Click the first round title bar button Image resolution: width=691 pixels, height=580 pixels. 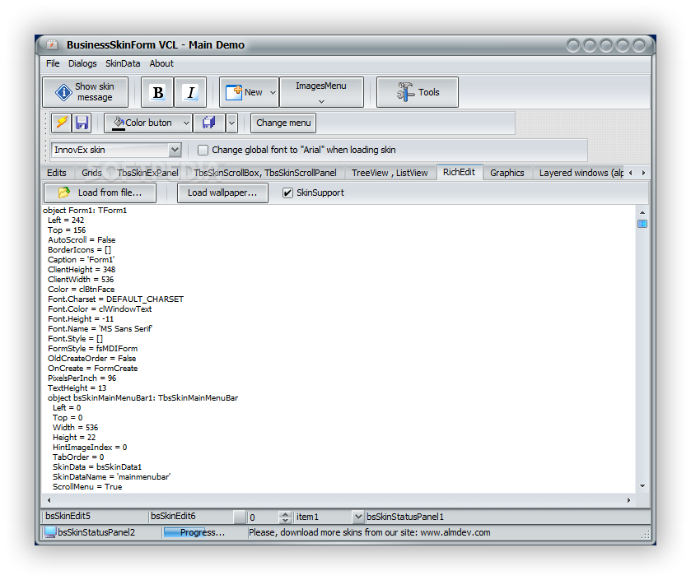[573, 45]
